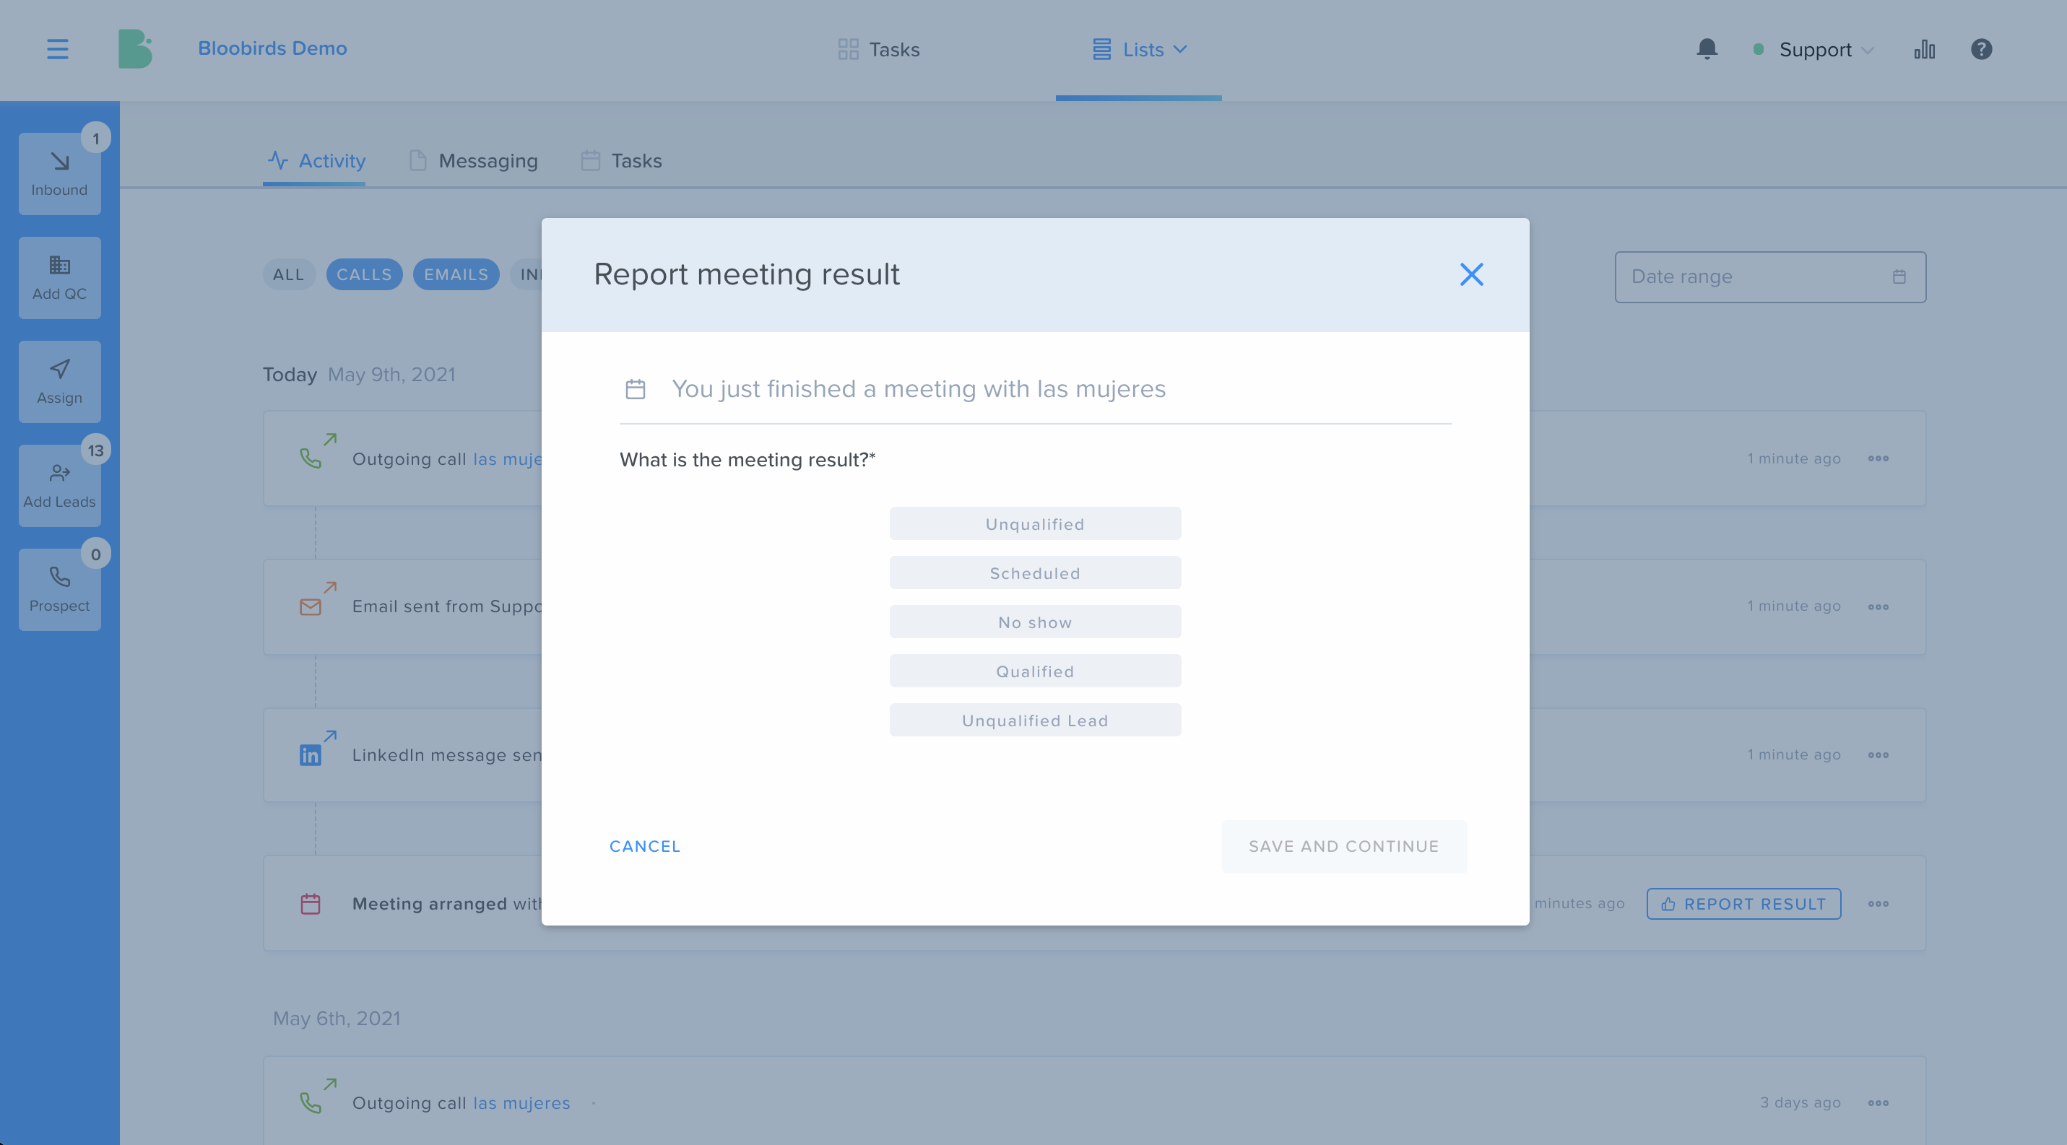Click the outgoing call phone icon from today
The image size is (2067, 1145).
pos(311,458)
